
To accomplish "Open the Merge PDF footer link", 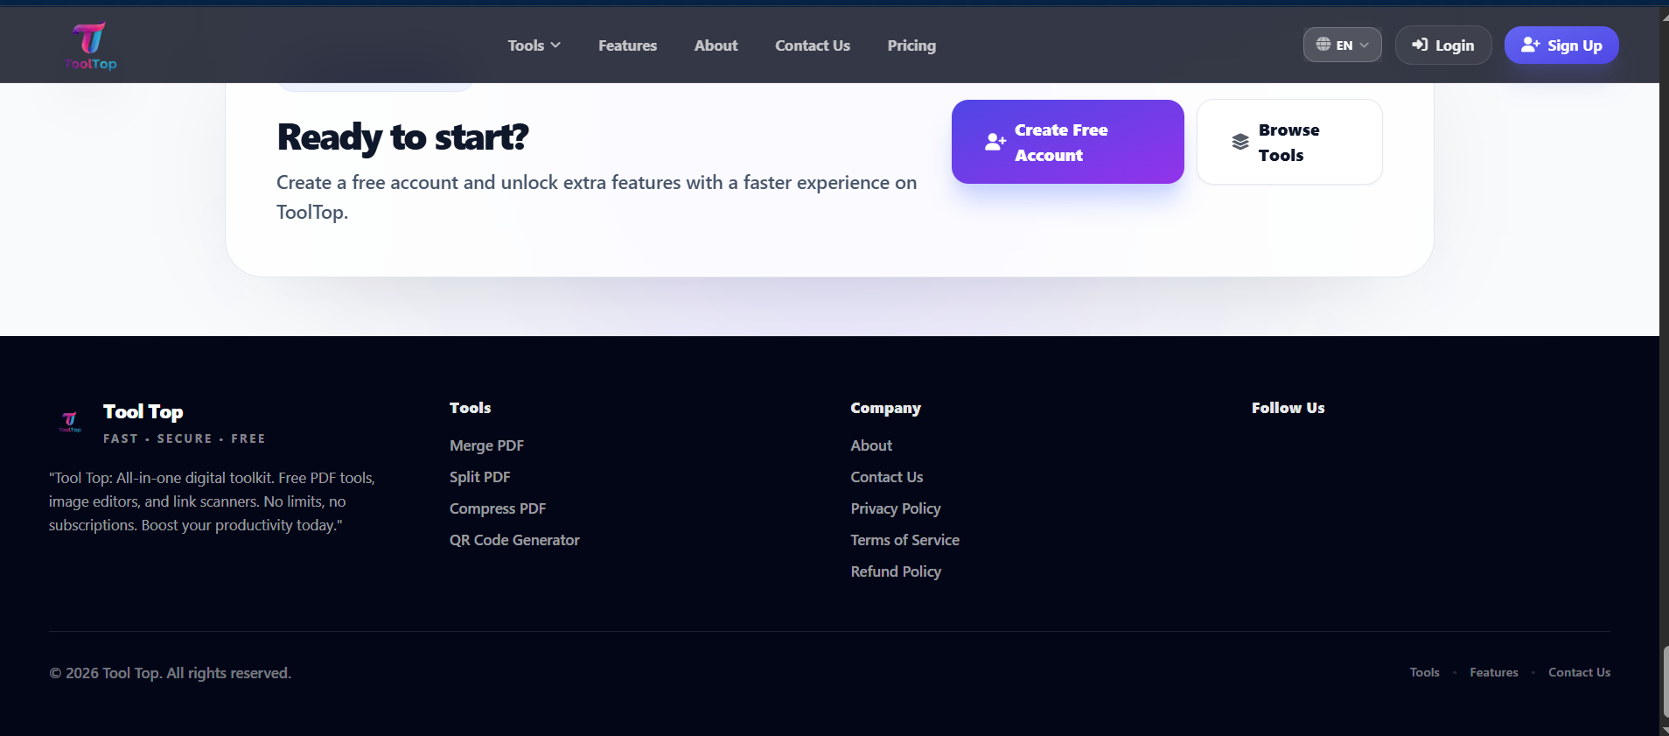I will (486, 445).
